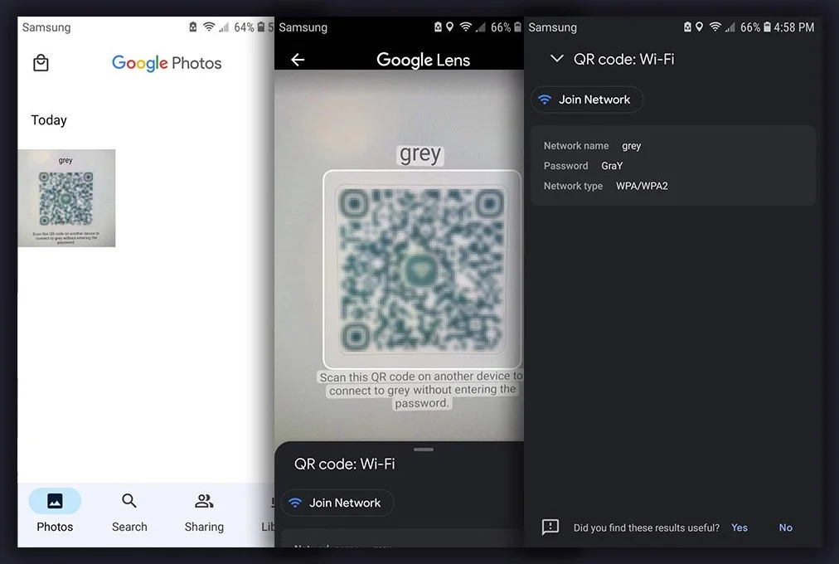Open the grey QR code photo thumbnail

(66, 198)
